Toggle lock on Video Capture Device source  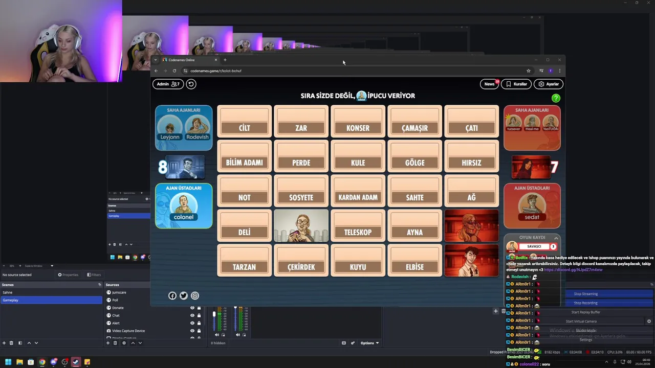pyautogui.click(x=199, y=331)
